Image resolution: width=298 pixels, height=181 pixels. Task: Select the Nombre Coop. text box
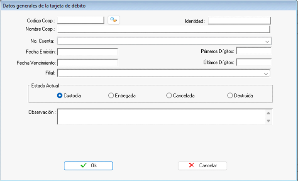(x=164, y=29)
